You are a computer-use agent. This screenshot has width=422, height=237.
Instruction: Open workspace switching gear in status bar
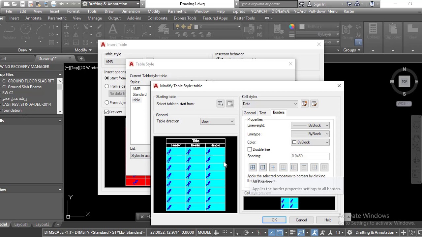pyautogui.click(x=349, y=232)
